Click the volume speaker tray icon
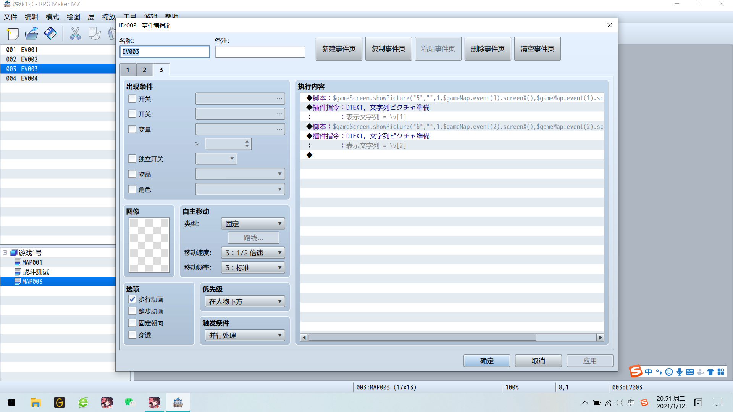 (619, 402)
